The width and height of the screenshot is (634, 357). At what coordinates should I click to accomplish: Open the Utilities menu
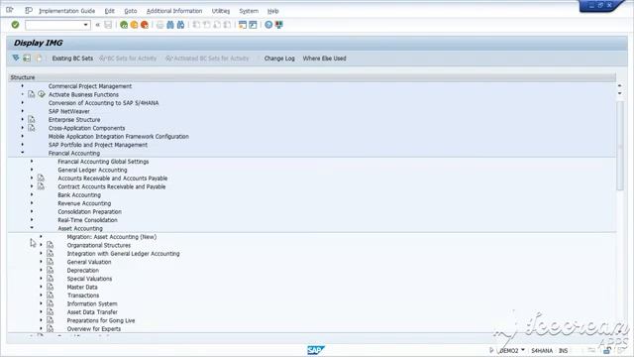pyautogui.click(x=221, y=11)
